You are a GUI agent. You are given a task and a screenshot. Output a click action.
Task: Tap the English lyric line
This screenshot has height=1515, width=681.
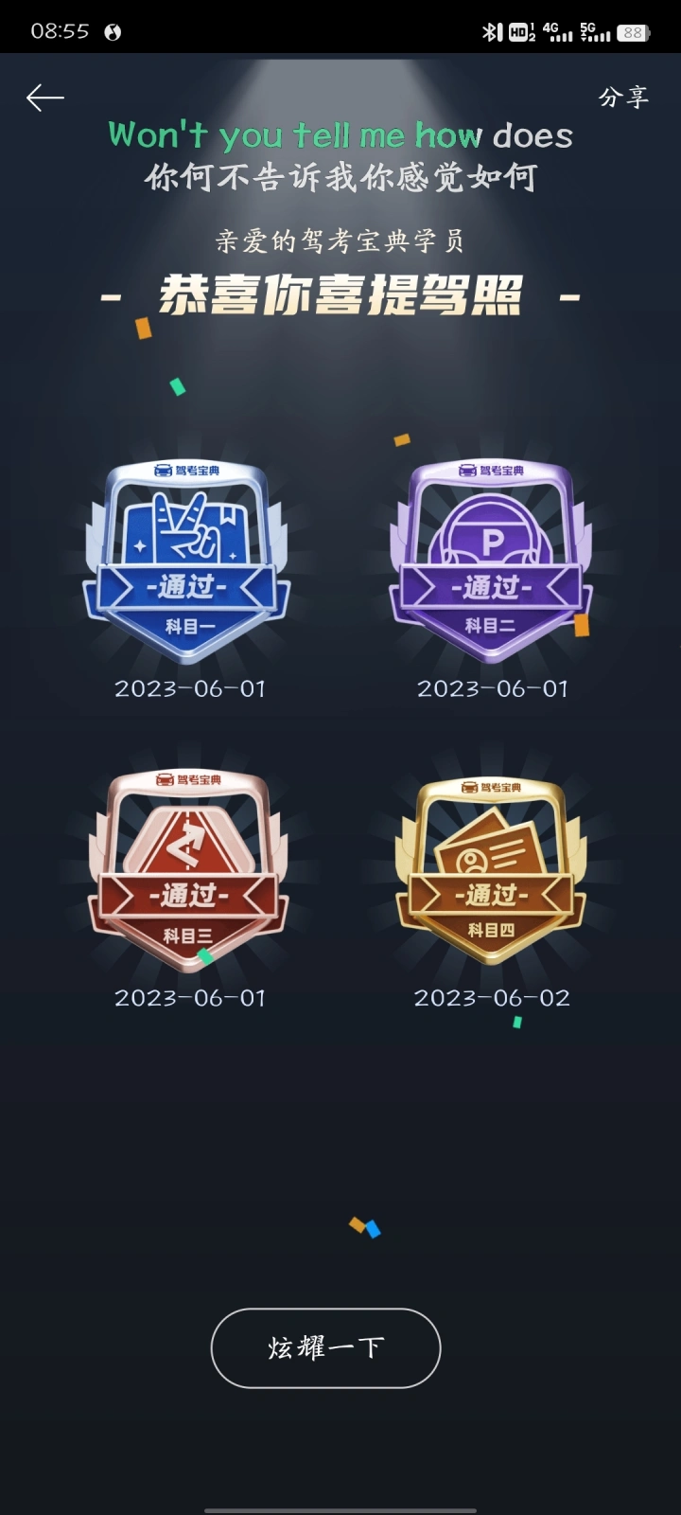point(340,135)
